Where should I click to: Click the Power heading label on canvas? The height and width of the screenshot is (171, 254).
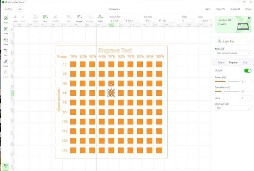pyautogui.click(x=62, y=57)
